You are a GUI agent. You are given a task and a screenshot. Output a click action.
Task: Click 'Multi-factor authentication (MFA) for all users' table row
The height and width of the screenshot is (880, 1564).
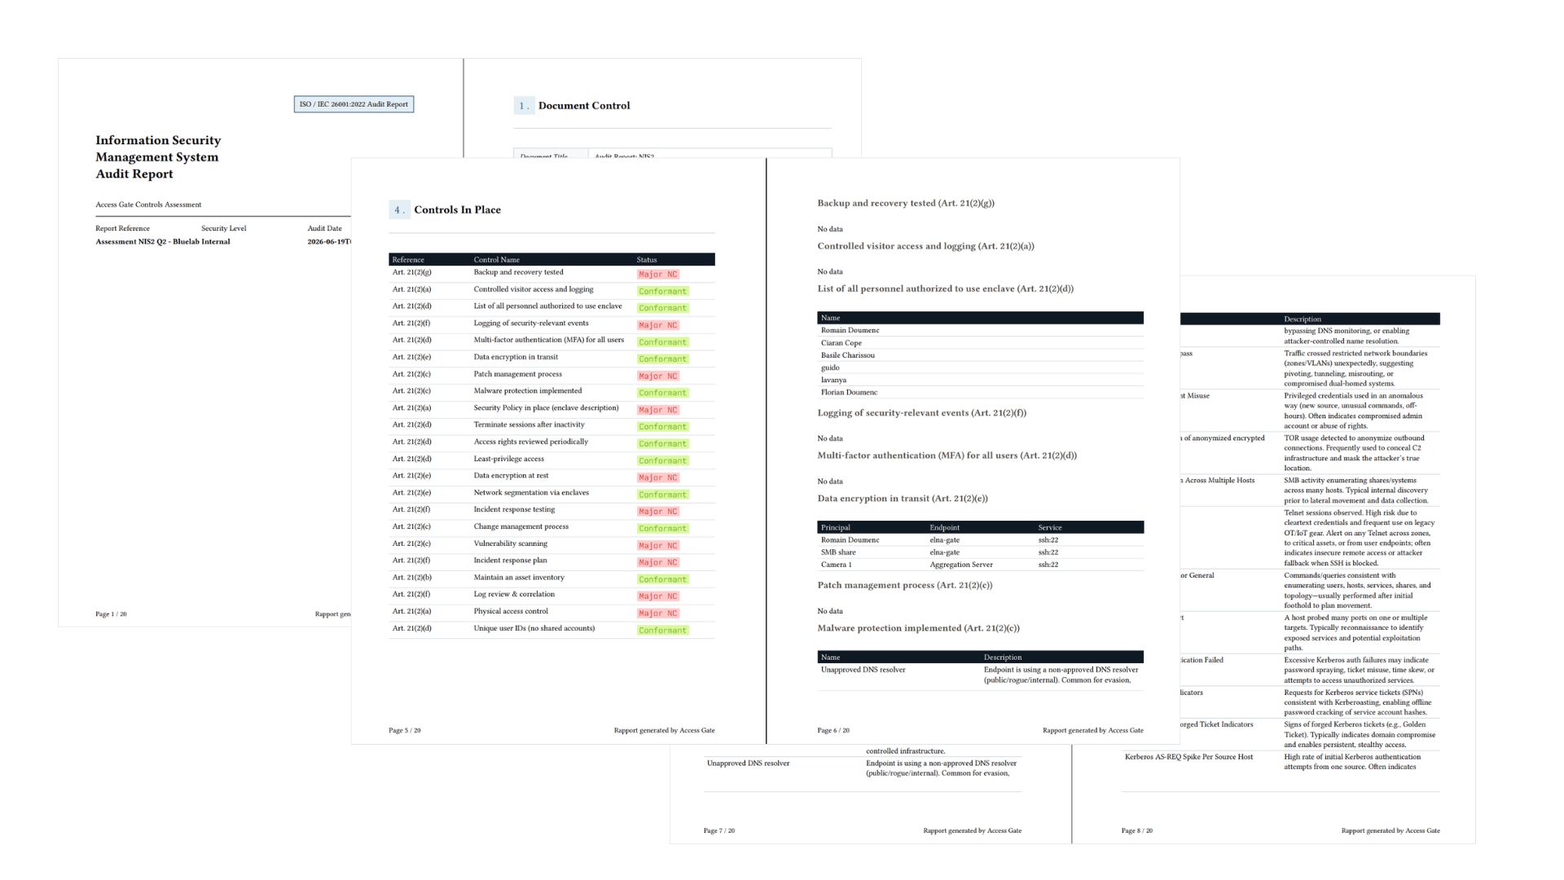pos(551,341)
